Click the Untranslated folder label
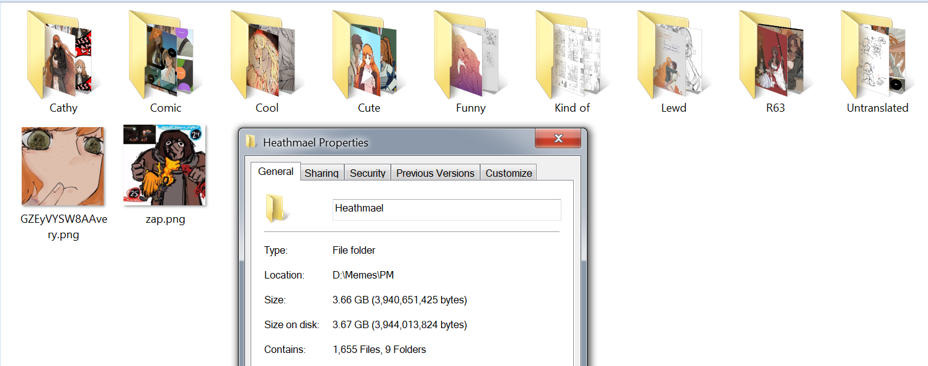 coord(877,108)
